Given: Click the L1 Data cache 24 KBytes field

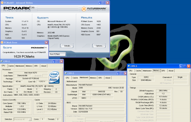Looking at the screenshot, I should point(52,103).
